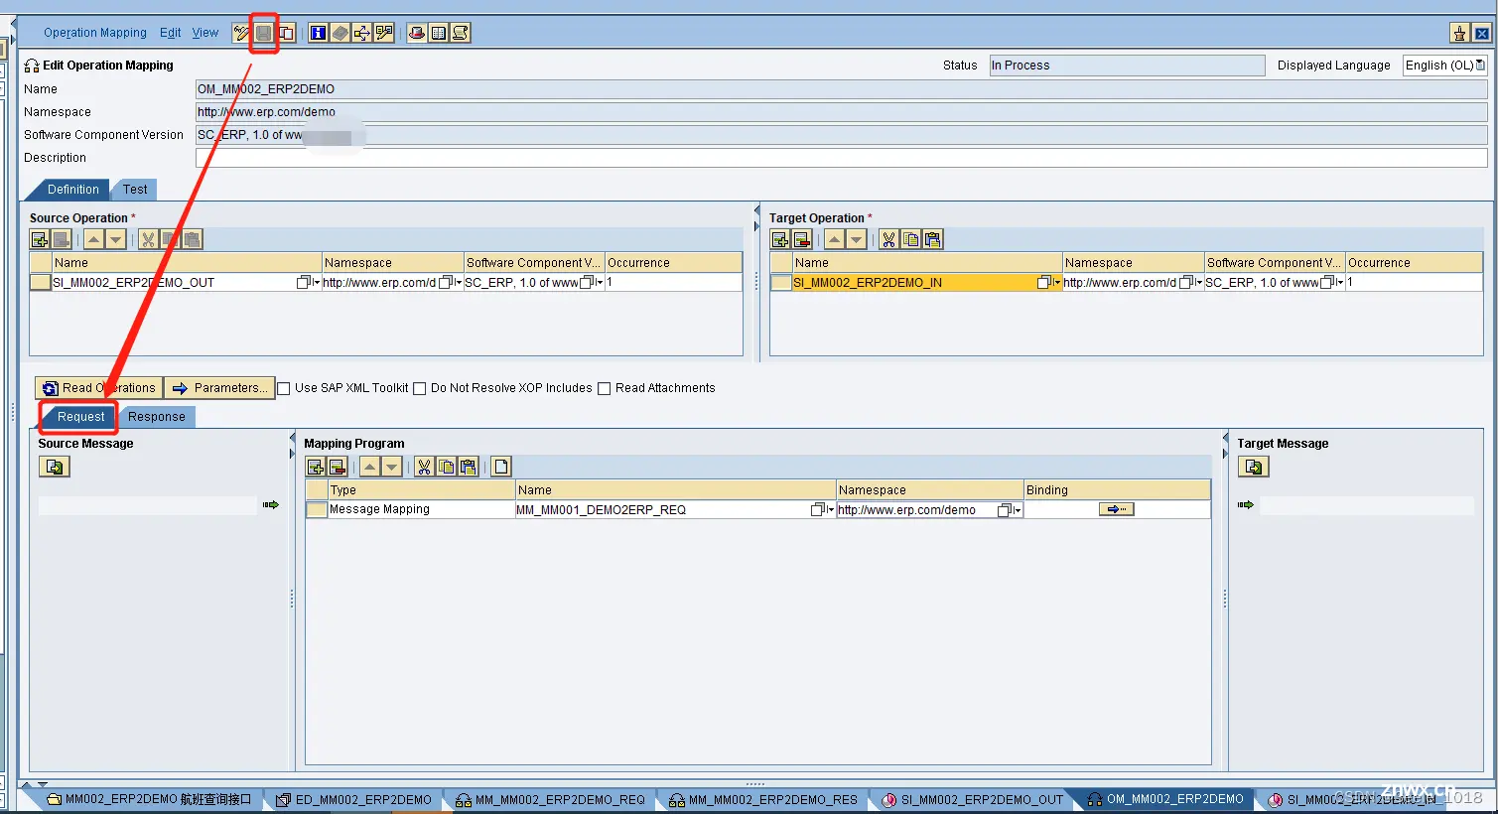The height and width of the screenshot is (814, 1498).
Task: Click the copy icon in Mapping Program toolbar
Action: point(446,467)
